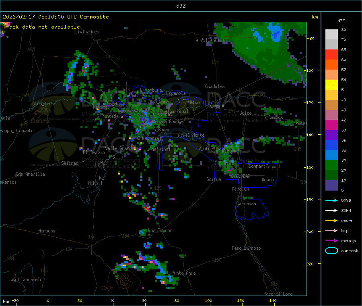Click the 'Punta_Agua' map label
The height and width of the screenshot is (306, 362).
[x=183, y=273]
